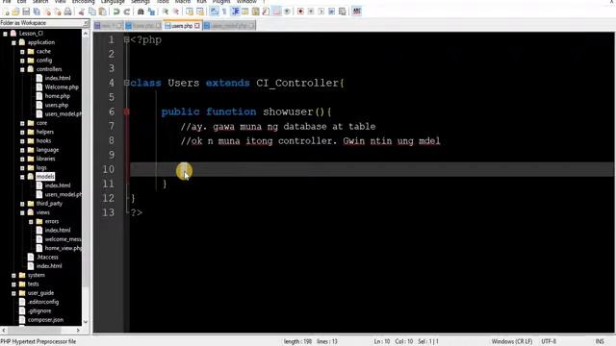Zoom in using the toolbar magnifier
Image resolution: width=616 pixels, height=346 pixels.
pos(166,12)
